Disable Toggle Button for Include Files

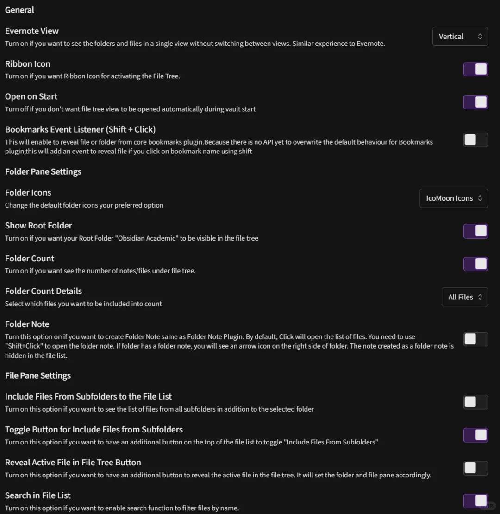click(475, 435)
